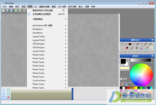Choose the rectangle selection shape
This screenshot has height=105, width=156.
tap(122, 52)
